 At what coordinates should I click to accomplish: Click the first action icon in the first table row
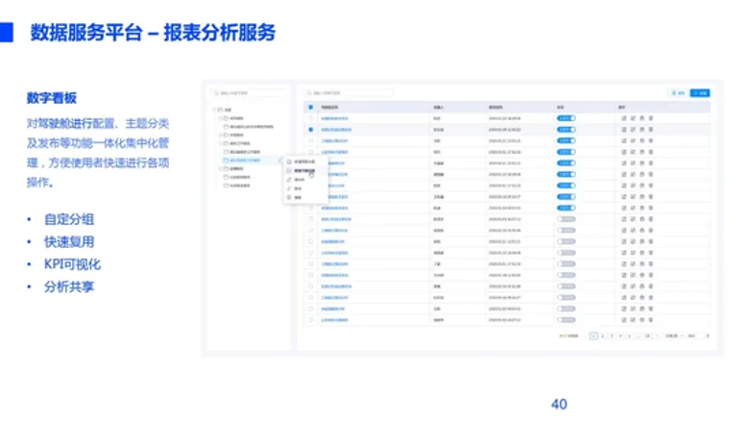coord(624,118)
